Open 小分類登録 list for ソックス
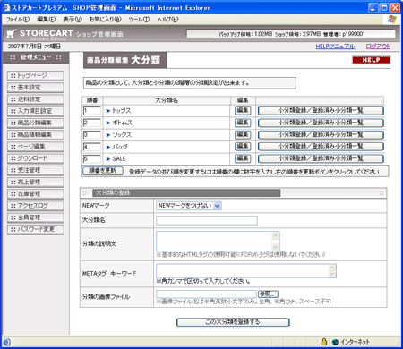Image resolution: width=403 pixels, height=349 pixels. pos(321,134)
